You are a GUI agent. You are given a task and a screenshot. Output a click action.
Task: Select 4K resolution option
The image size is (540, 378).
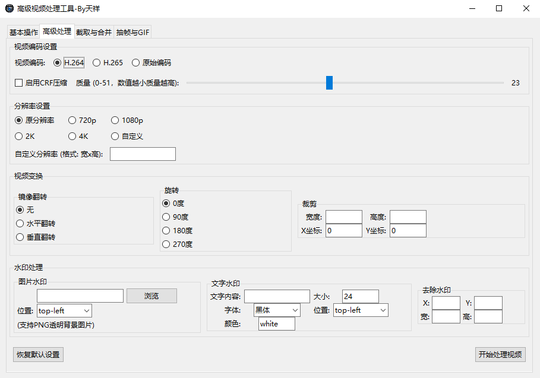(x=78, y=136)
